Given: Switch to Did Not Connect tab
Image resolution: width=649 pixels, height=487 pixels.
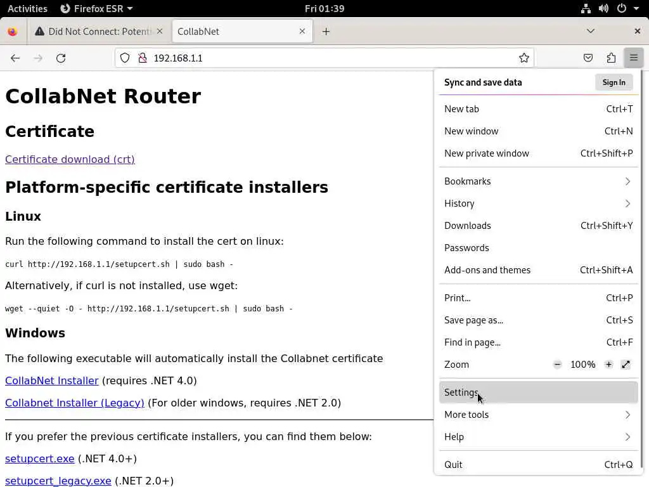Looking at the screenshot, I should coord(98,32).
